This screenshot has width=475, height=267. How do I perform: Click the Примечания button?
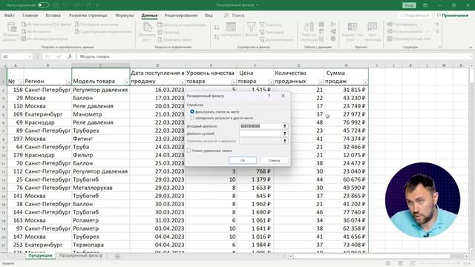(x=452, y=15)
